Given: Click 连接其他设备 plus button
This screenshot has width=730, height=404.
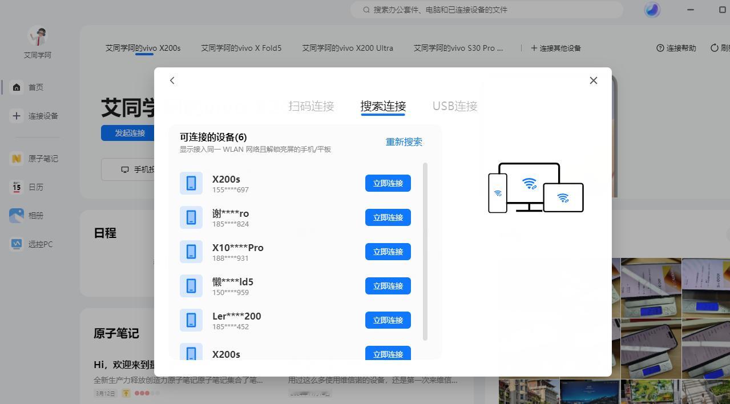Looking at the screenshot, I should 556,48.
